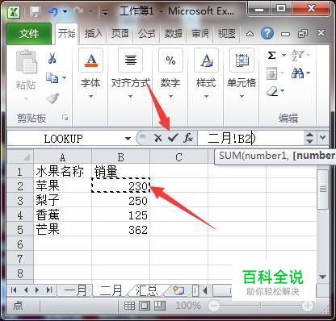Click cell with value 362
The width and height of the screenshot is (336, 321).
click(120, 229)
